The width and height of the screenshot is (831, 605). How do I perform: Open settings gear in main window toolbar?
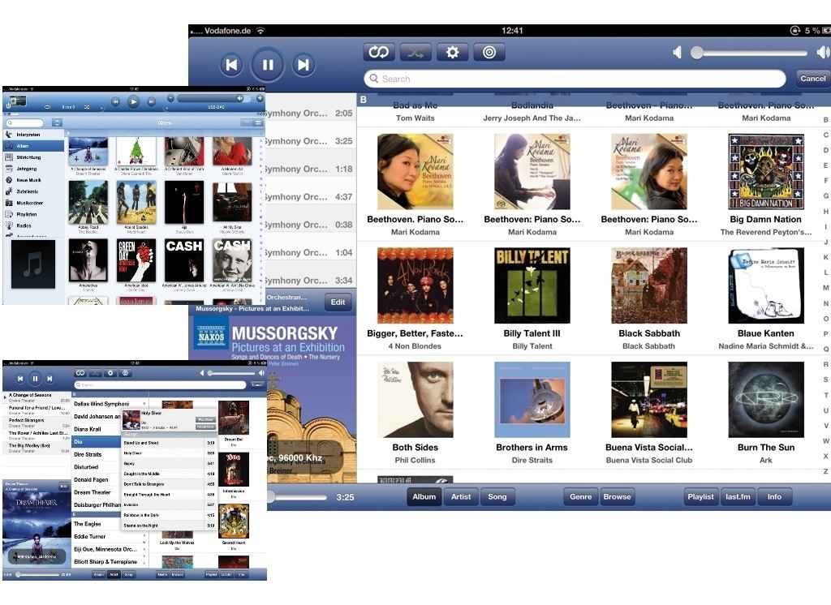pos(452,52)
